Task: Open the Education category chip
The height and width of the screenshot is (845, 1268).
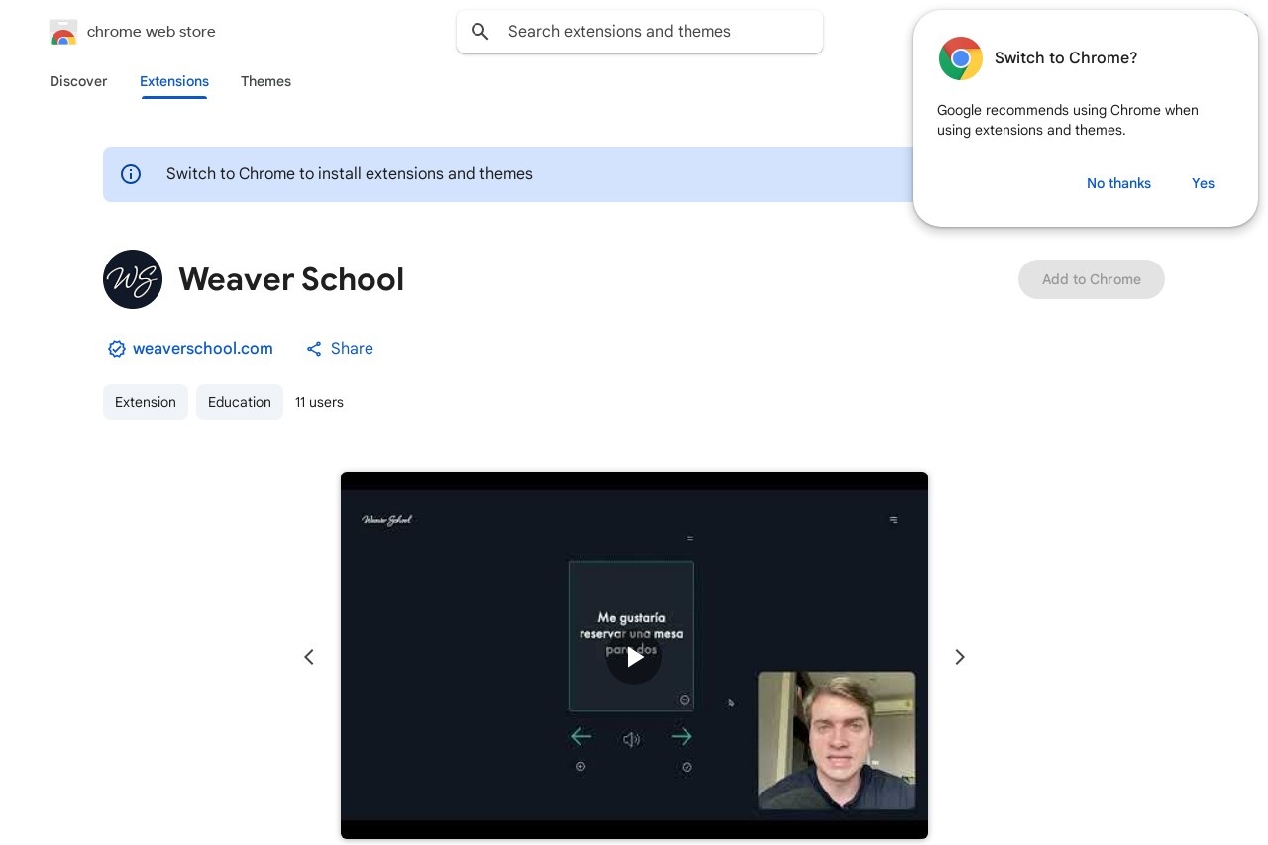Action: 240,402
